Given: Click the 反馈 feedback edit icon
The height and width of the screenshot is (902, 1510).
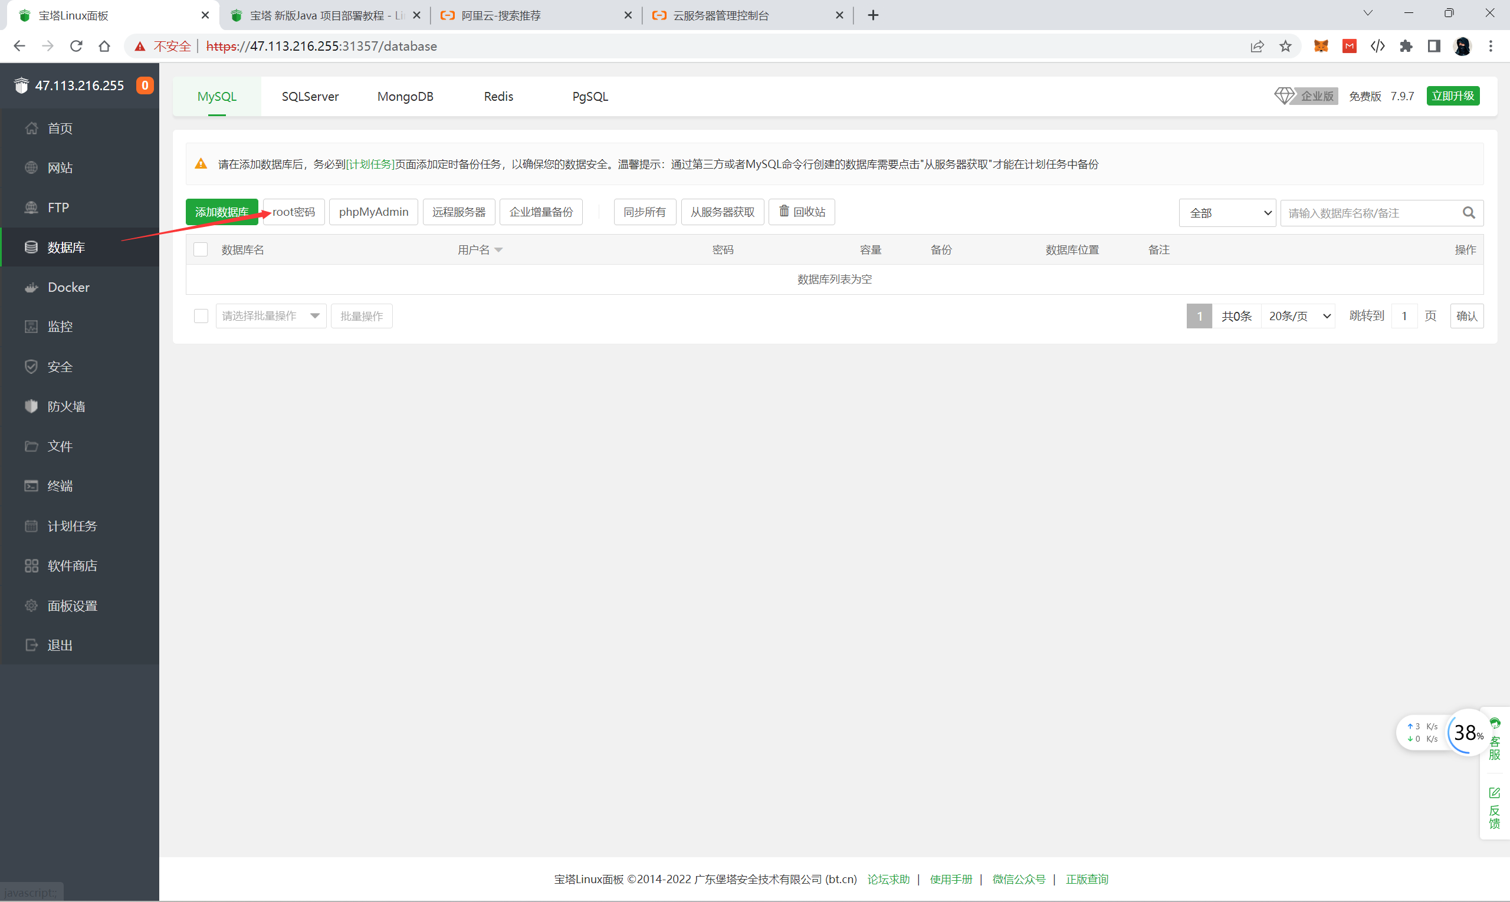Looking at the screenshot, I should coord(1494,792).
